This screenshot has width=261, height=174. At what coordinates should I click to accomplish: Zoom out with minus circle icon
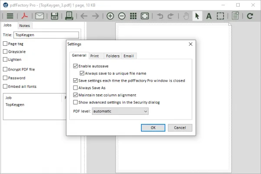(x=122, y=16)
